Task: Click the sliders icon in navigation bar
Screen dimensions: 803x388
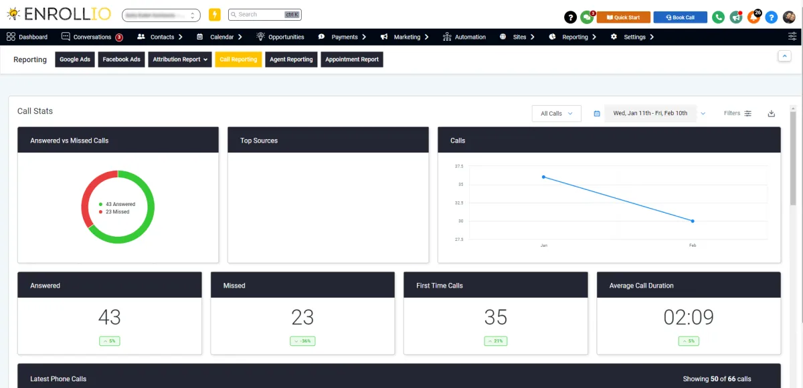Action: (x=792, y=37)
